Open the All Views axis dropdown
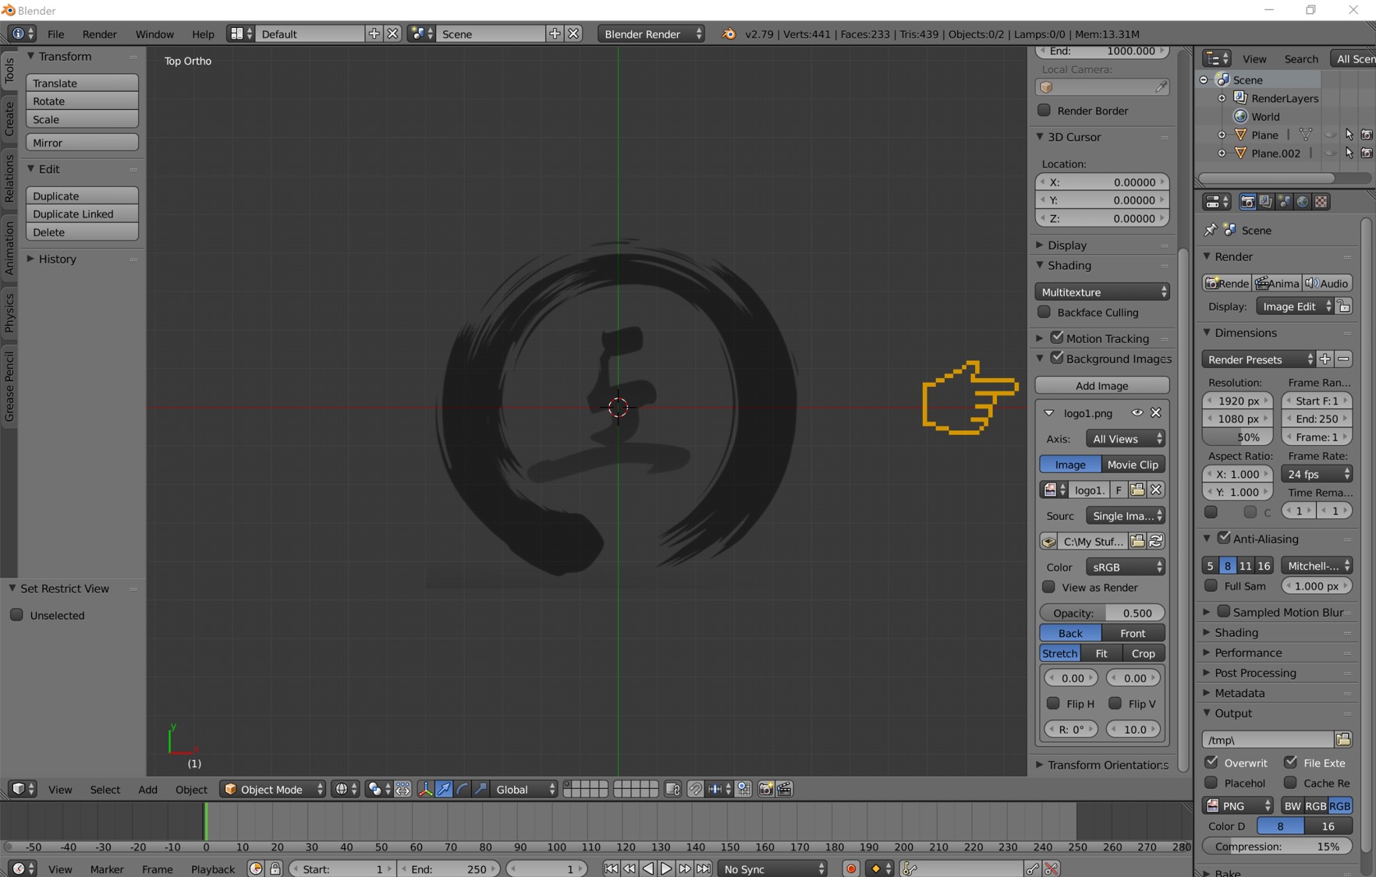Screen dimensions: 1376x877 pos(1126,439)
